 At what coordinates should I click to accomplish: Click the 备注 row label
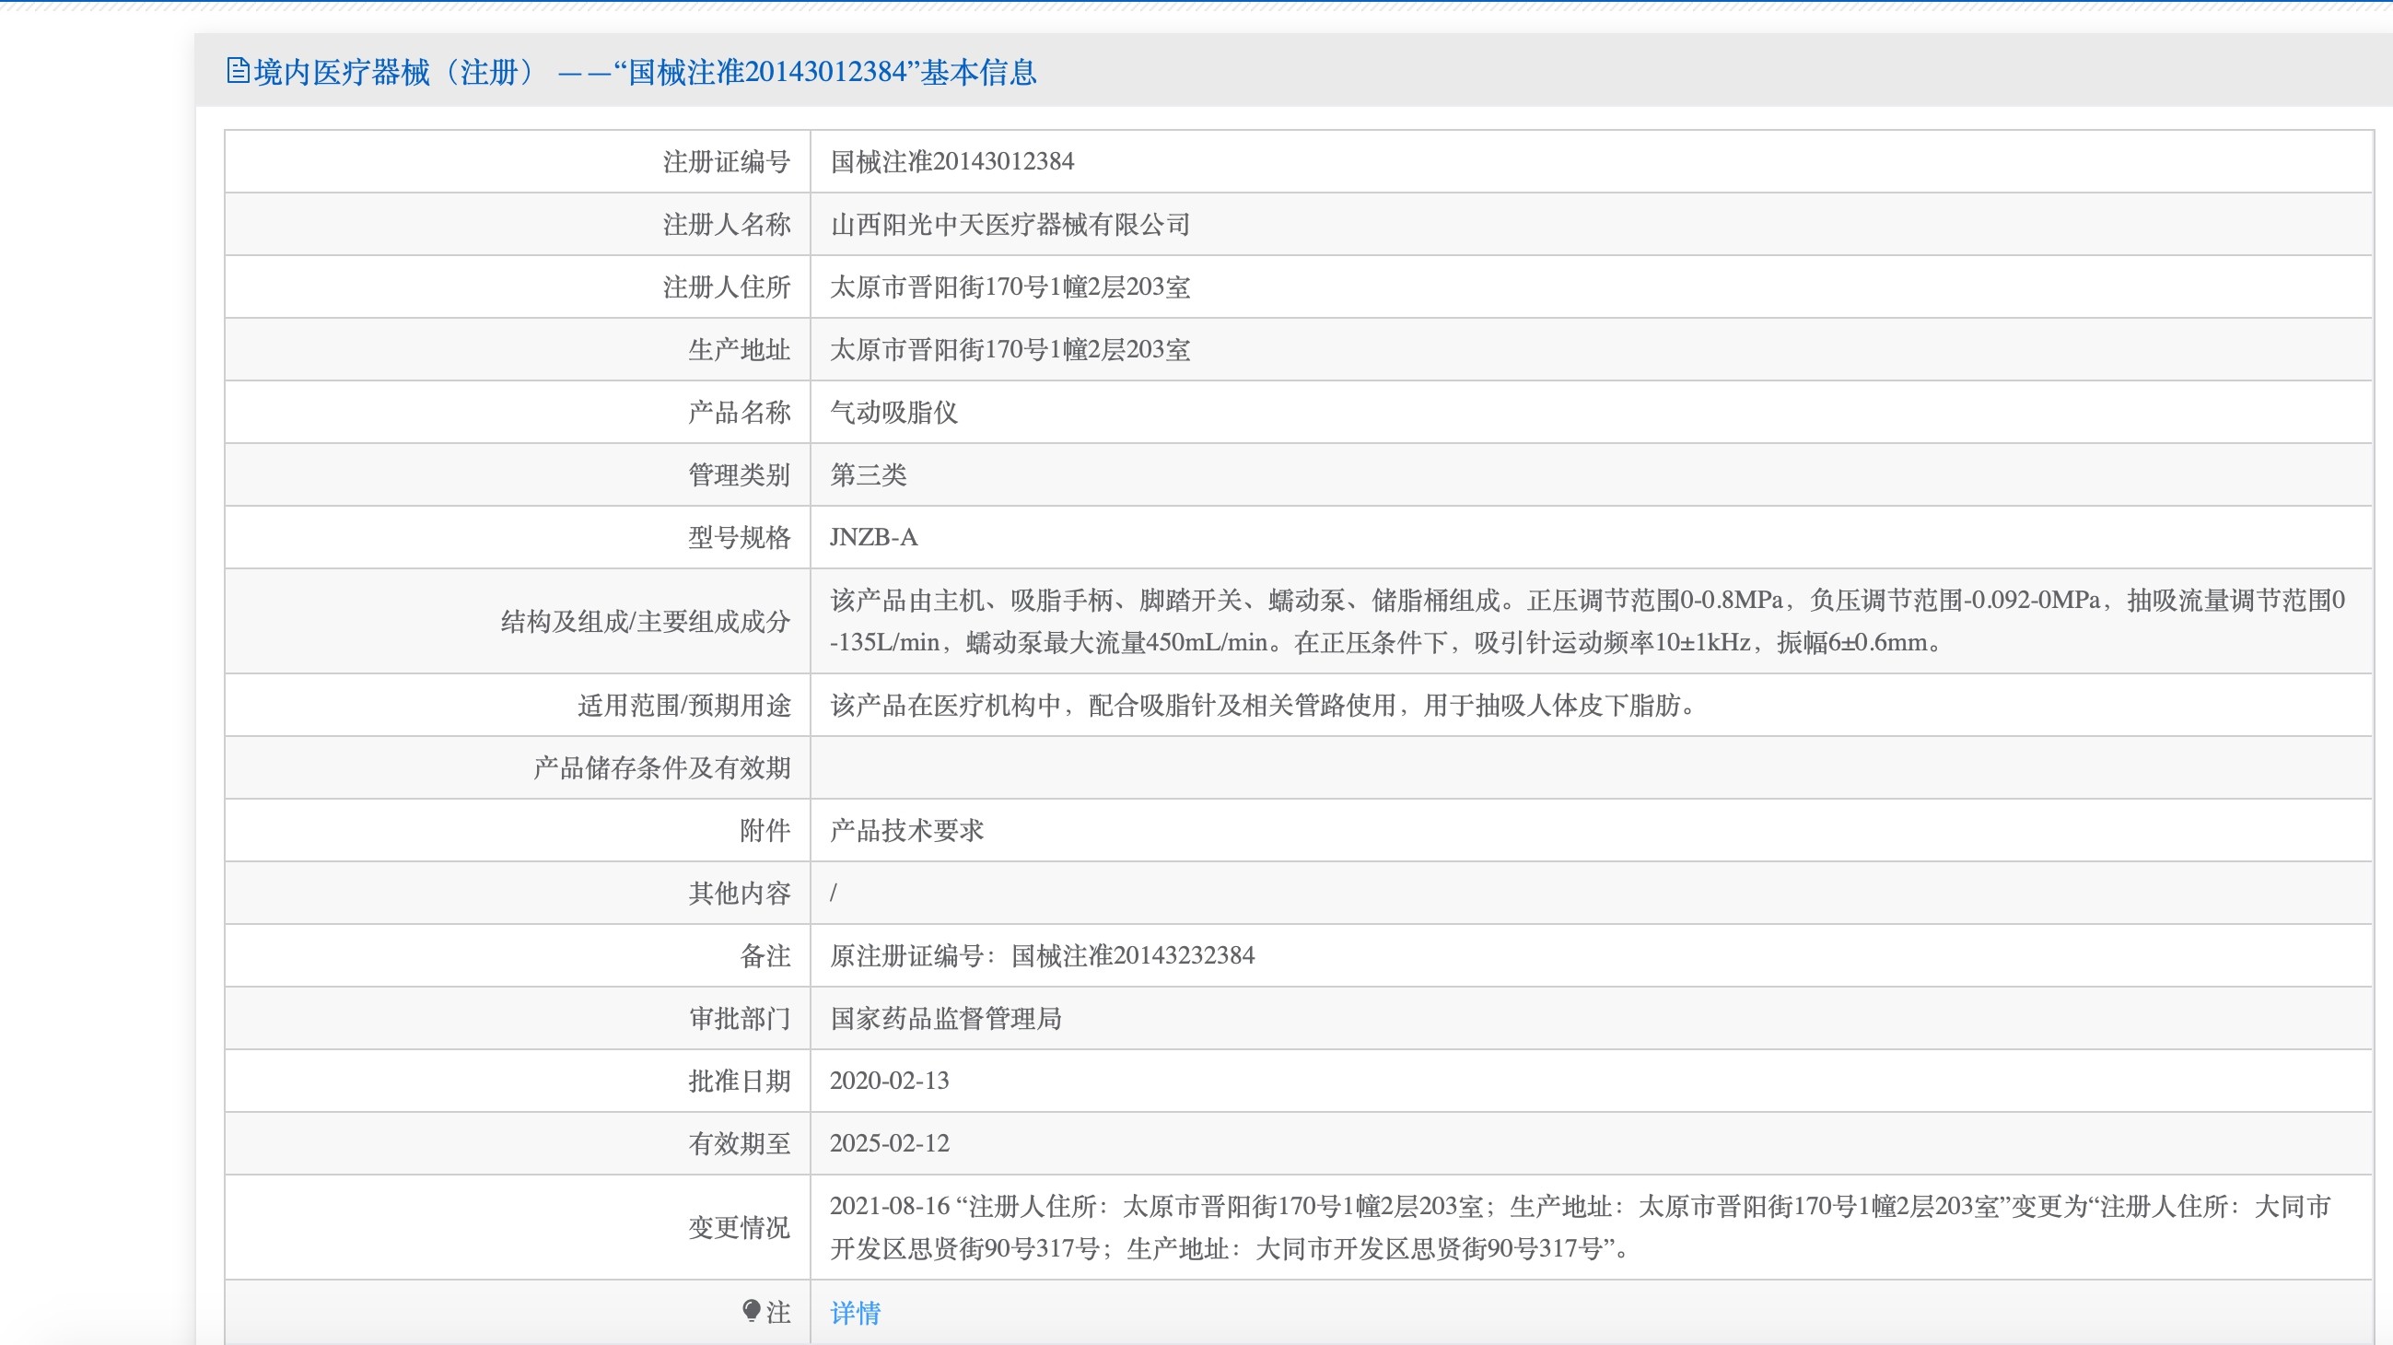click(x=765, y=956)
